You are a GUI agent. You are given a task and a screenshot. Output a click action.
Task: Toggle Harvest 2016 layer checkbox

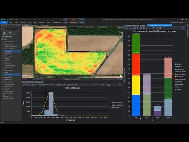pos(4,77)
